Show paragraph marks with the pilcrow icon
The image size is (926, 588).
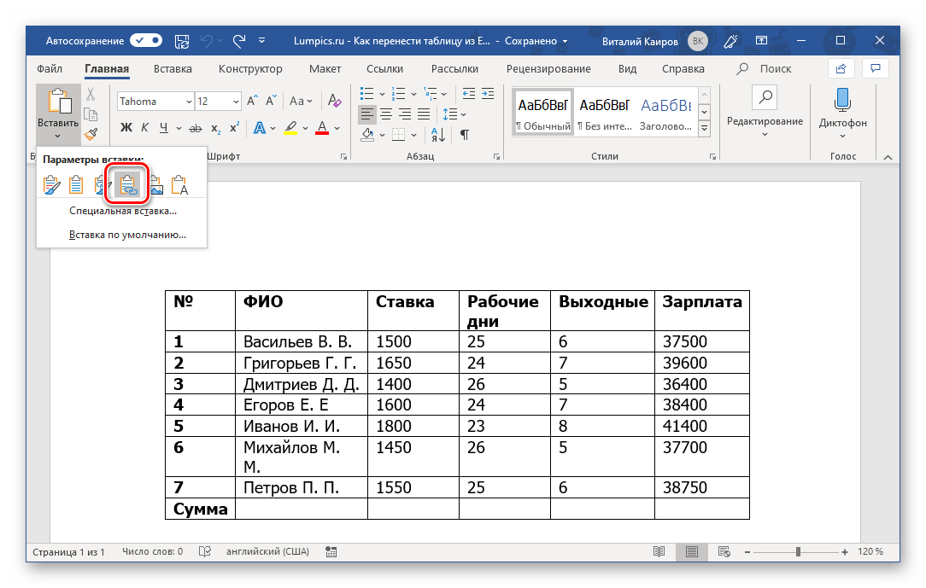(465, 134)
